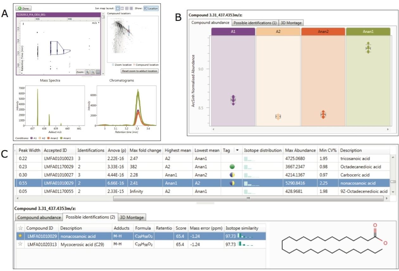399x271 pixels.
Task: Click the Done button
Action: pos(23,9)
